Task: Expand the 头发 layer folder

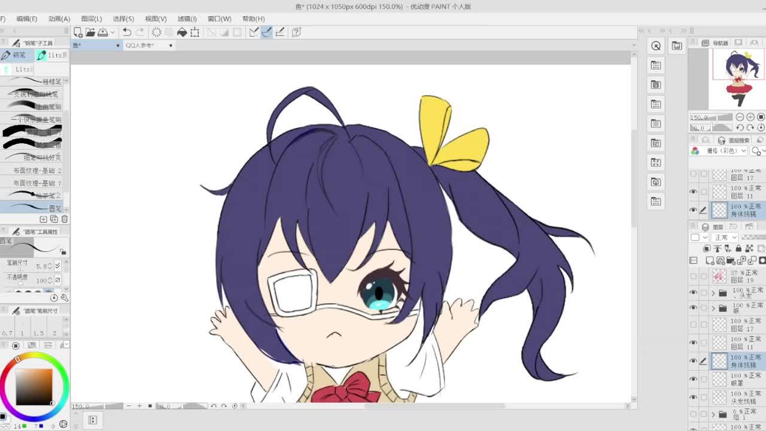Action: point(713,293)
